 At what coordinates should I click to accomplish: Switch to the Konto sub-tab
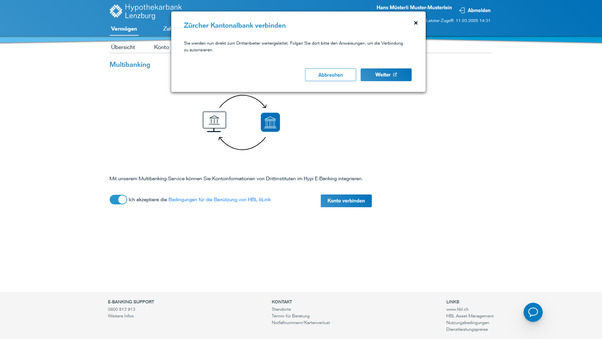point(161,47)
